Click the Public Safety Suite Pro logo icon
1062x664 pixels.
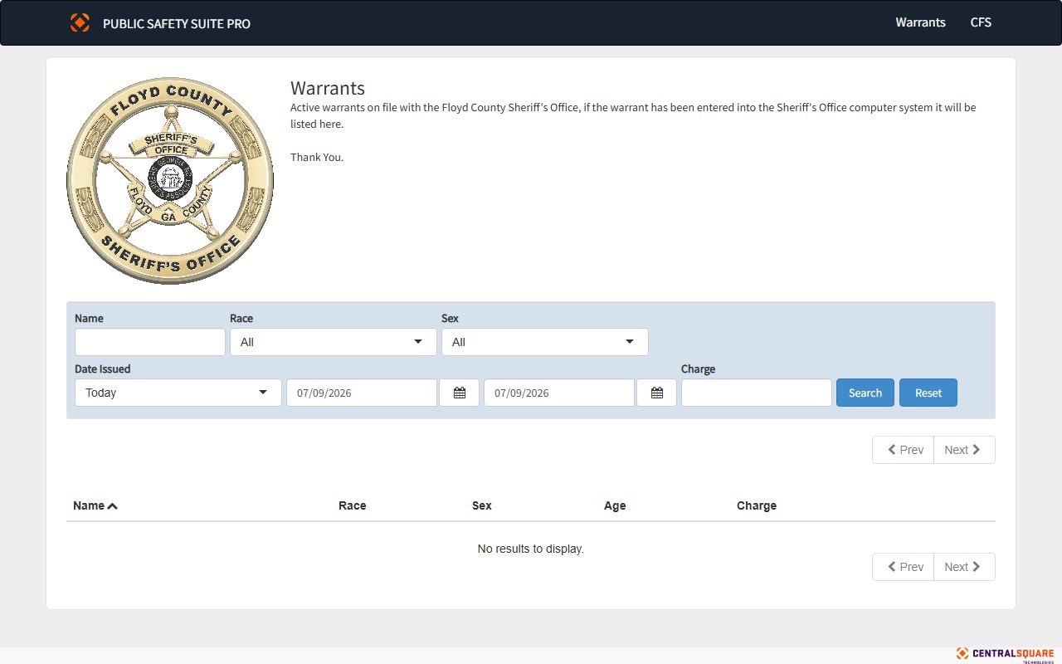pyautogui.click(x=80, y=22)
